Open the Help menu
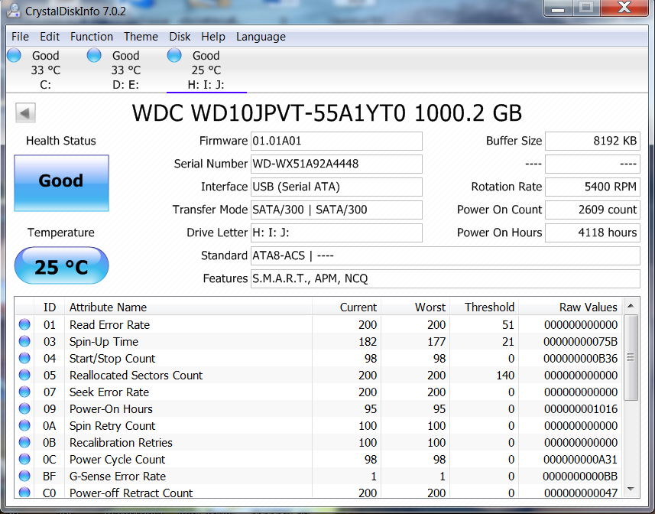This screenshot has width=655, height=514. click(x=213, y=37)
